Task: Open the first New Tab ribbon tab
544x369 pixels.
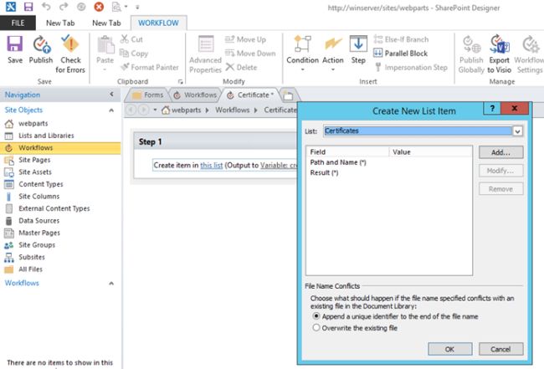Action: pos(60,23)
